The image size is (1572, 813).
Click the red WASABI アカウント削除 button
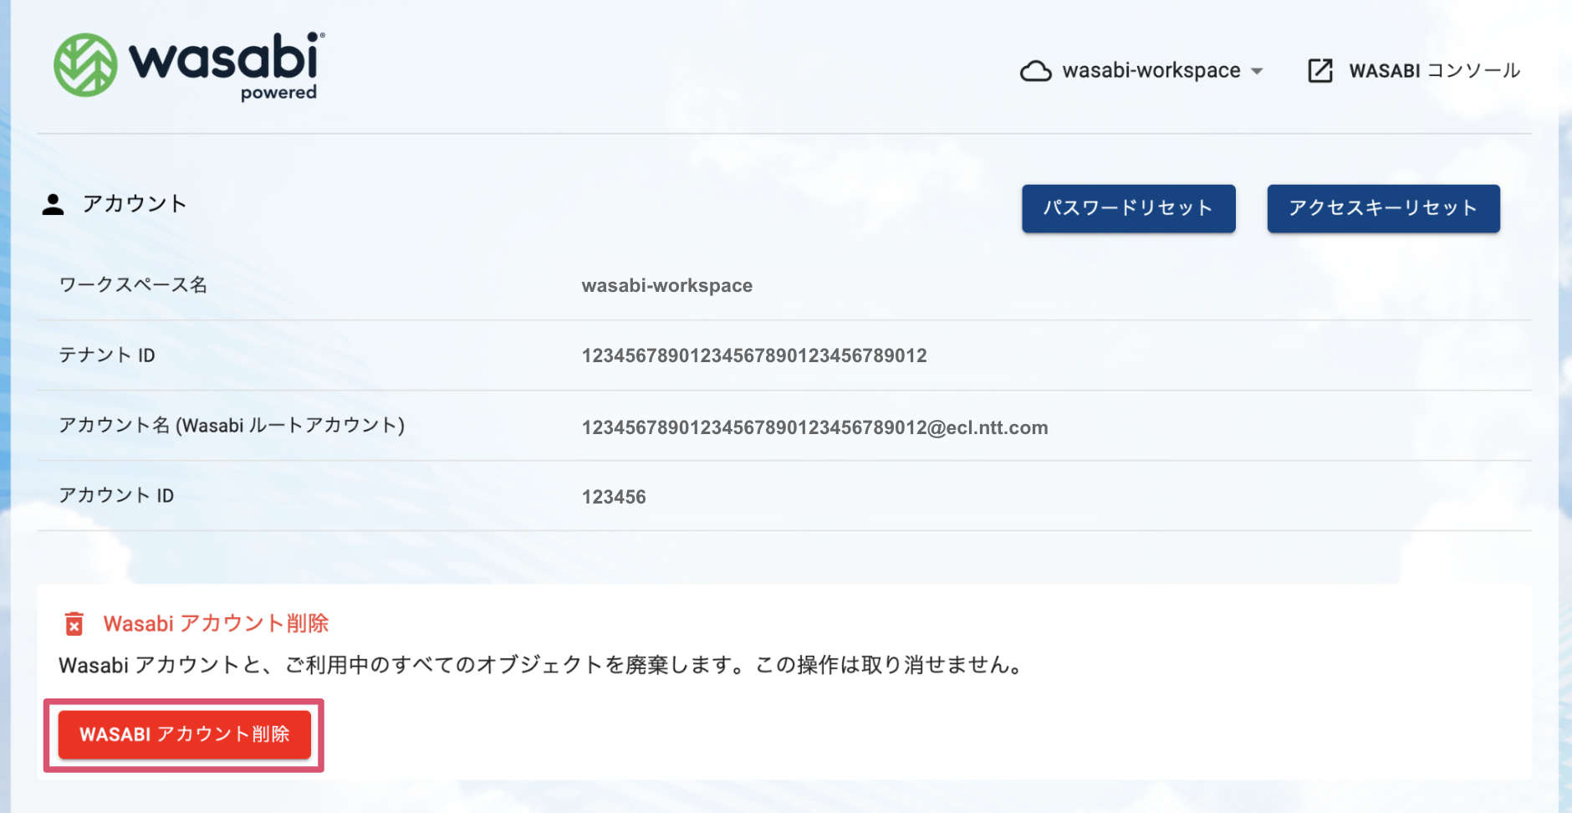click(185, 734)
